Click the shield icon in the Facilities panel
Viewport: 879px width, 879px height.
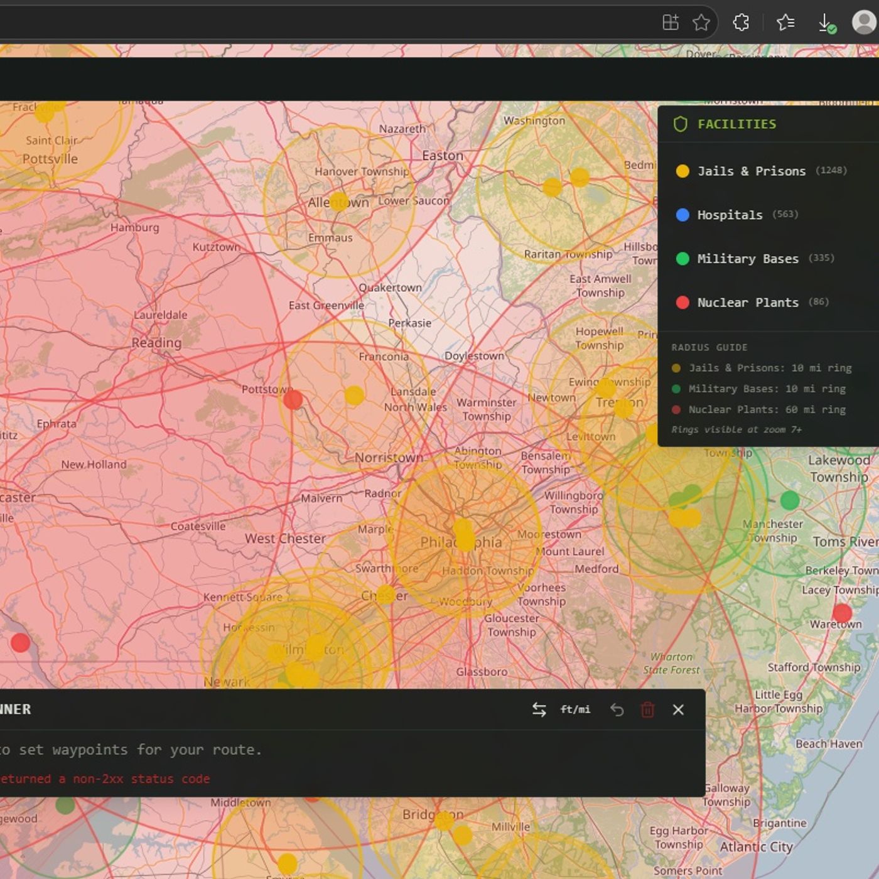point(680,124)
